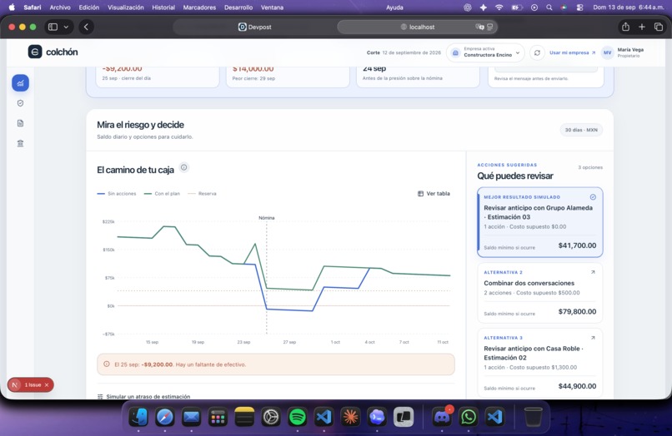Open Archivo menu

coord(60,7)
